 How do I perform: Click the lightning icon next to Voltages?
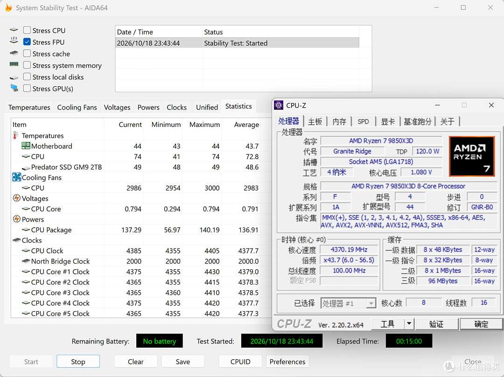pos(16,198)
